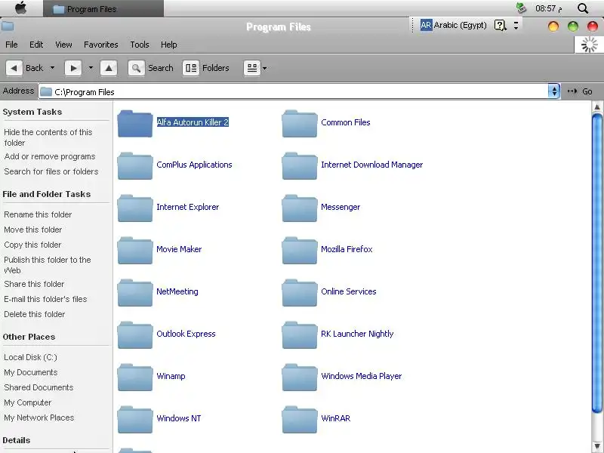
Task: Open My Network Places link
Action: click(x=39, y=418)
